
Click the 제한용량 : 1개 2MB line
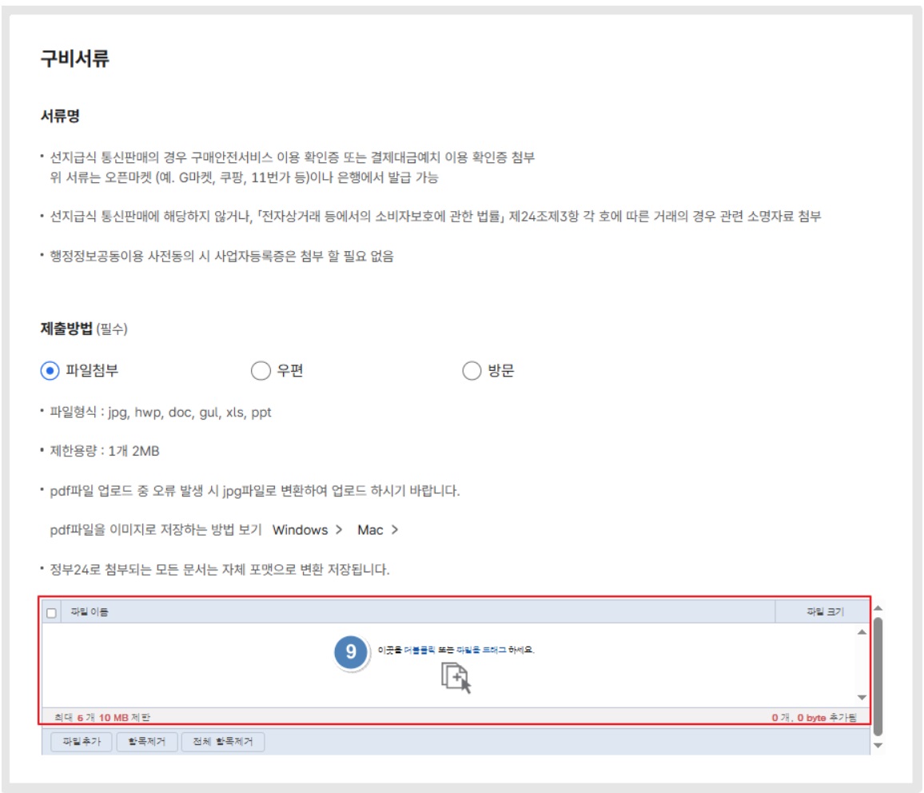tap(104, 451)
